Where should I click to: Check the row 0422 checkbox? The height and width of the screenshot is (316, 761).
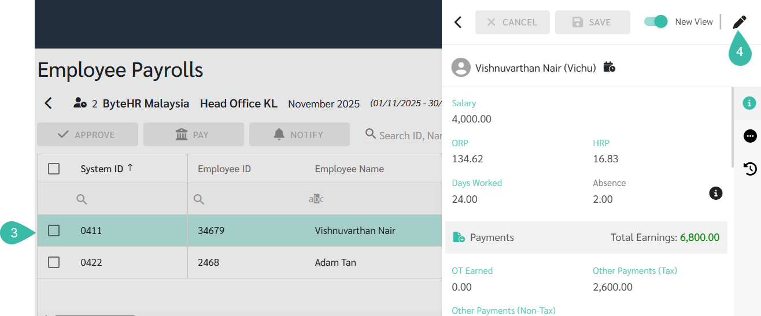coord(54,262)
